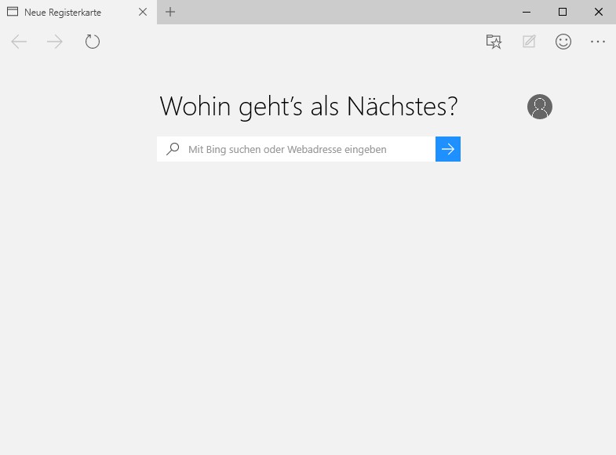This screenshot has height=455, width=616.
Task: Close the 'Neue Registerkarte' tab
Action: pos(142,13)
